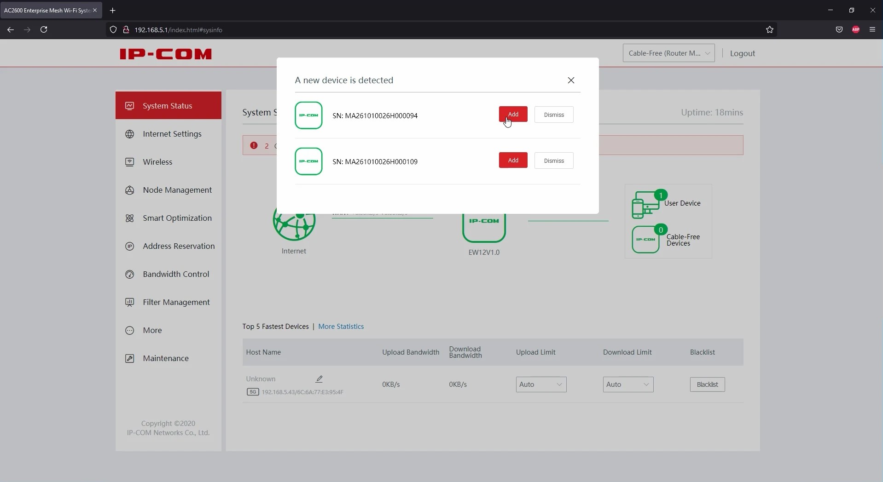Viewport: 883px width, 482px height.
Task: Reload the page with the refresh icon
Action: point(44,30)
